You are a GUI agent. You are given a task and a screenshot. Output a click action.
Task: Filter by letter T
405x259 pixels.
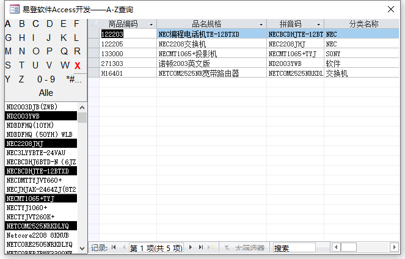[x=22, y=65]
